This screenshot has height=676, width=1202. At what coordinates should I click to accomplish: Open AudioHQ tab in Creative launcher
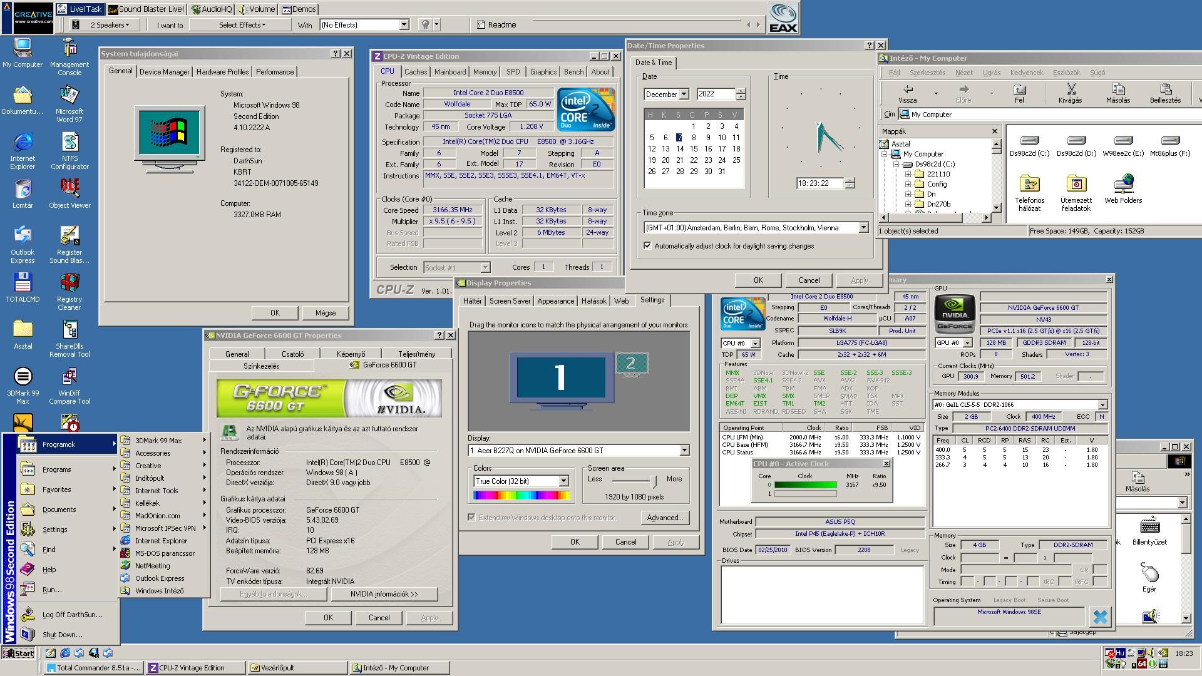(x=211, y=9)
